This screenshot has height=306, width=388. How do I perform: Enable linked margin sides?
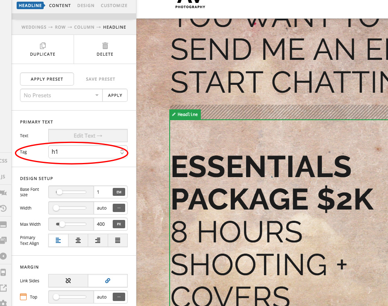tap(108, 281)
